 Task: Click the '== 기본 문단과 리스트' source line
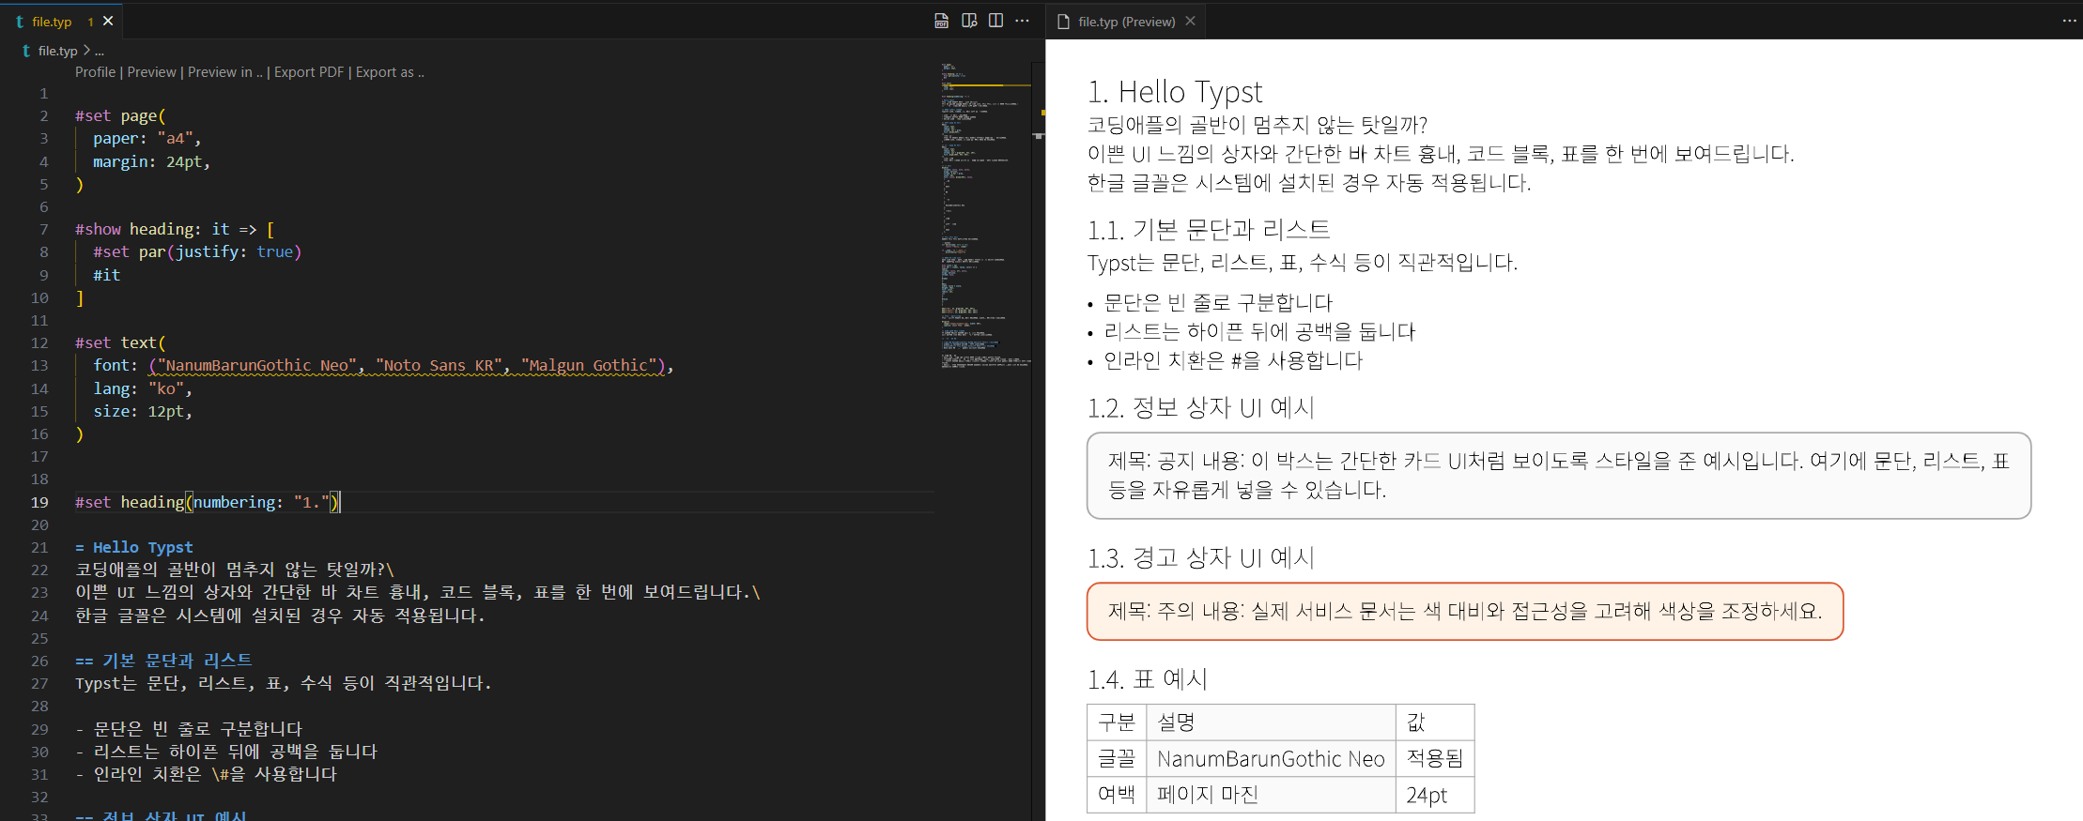point(163,661)
